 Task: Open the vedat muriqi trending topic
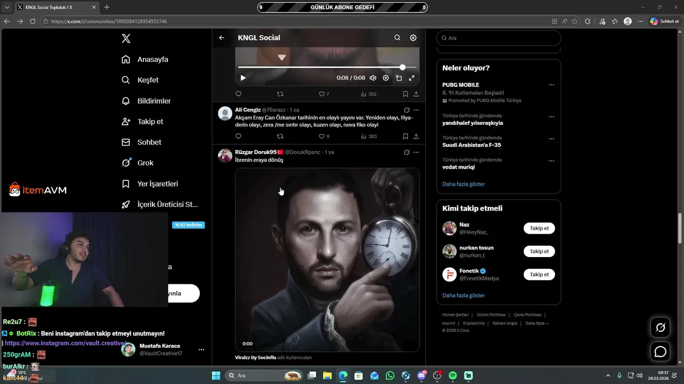(x=458, y=167)
